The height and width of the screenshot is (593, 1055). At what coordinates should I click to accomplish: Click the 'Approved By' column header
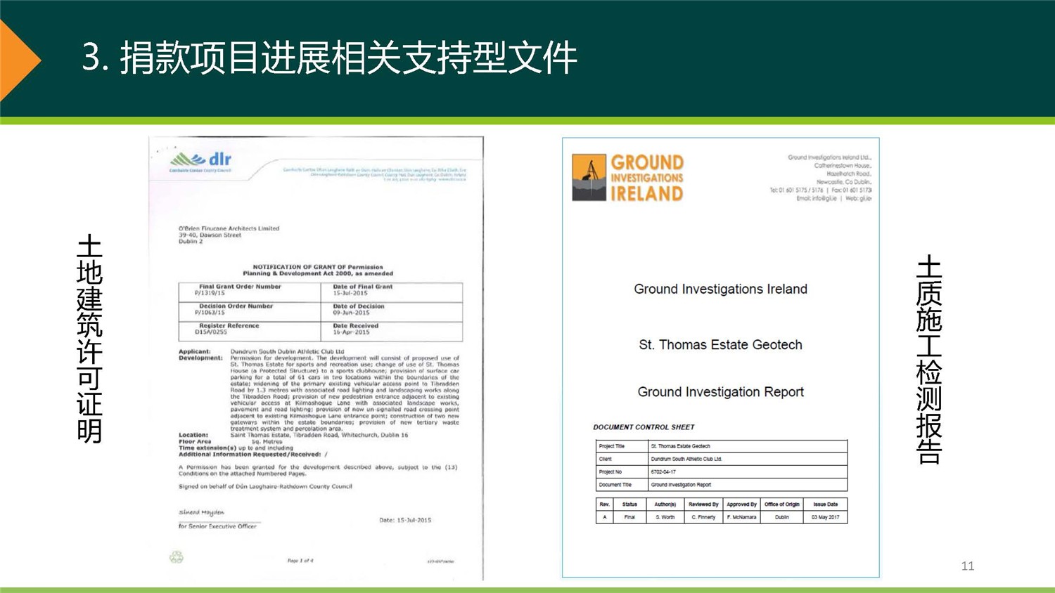[741, 504]
